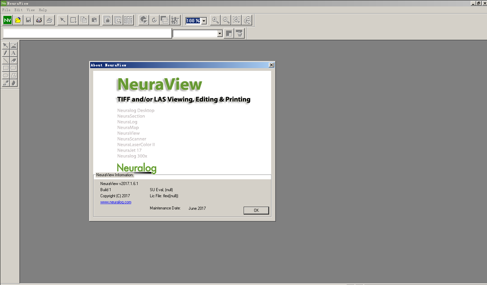Screen dimensions: 487x285
Task: Click the last zoom magnifier icon in toolbar
Action: (247, 20)
